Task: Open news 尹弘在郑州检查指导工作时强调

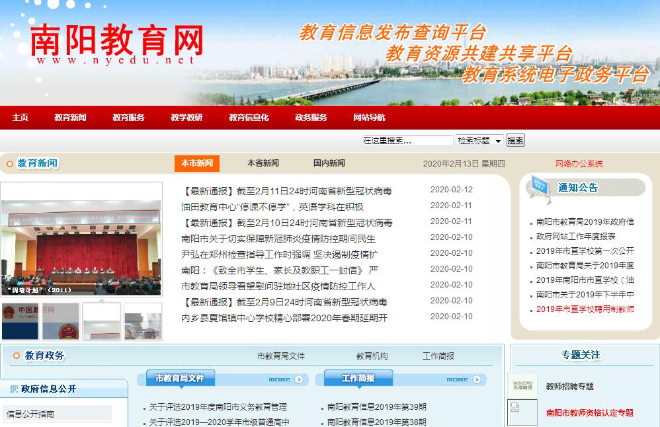Action: (x=280, y=254)
